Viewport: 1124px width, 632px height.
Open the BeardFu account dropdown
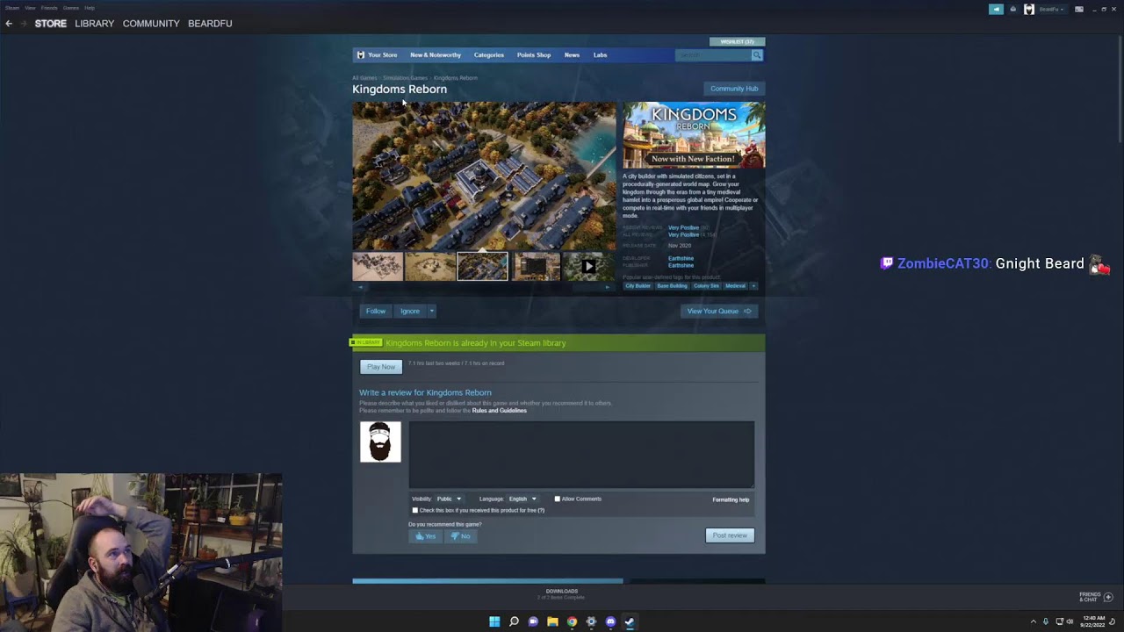[x=1052, y=9]
